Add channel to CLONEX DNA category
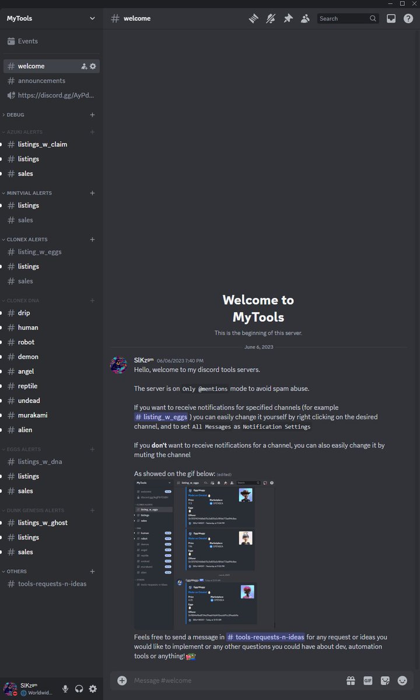 click(92, 300)
